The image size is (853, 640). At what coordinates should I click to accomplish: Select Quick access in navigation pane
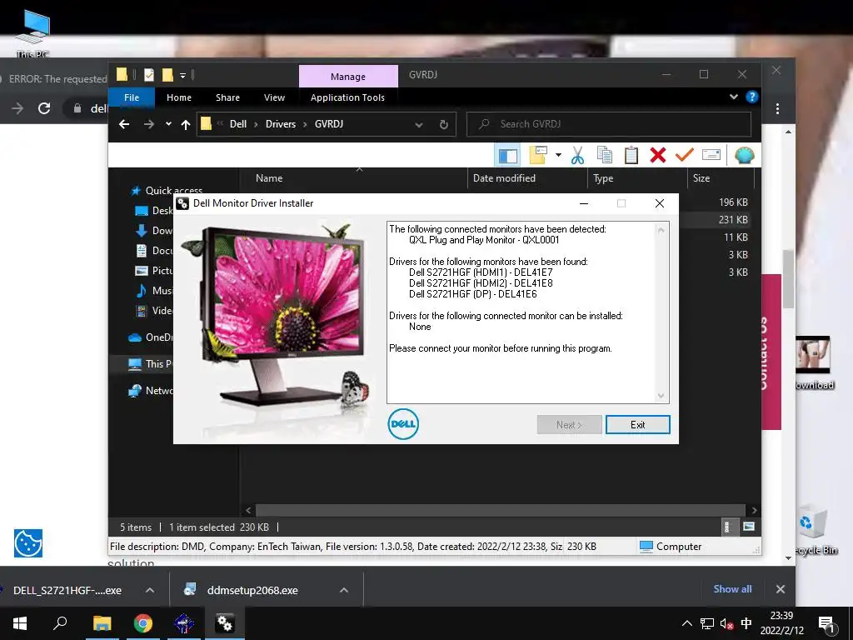pyautogui.click(x=173, y=191)
